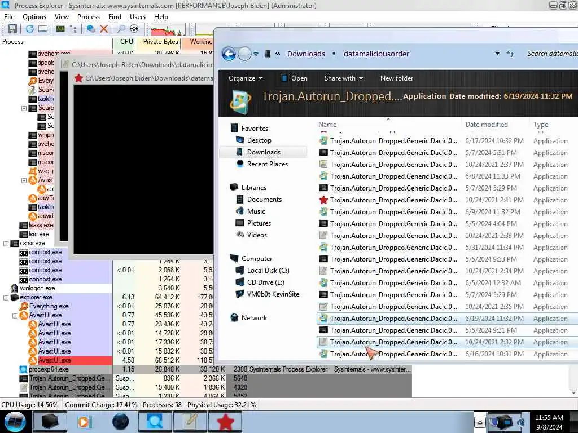The height and width of the screenshot is (433, 578).
Task: Collapse the Avast service tree node
Action: (24, 180)
